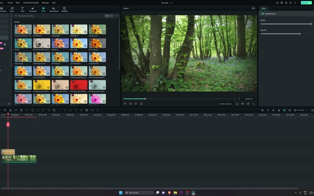314x196 pixels.
Task: Click the monitor display settings icon
Action: 237,104
